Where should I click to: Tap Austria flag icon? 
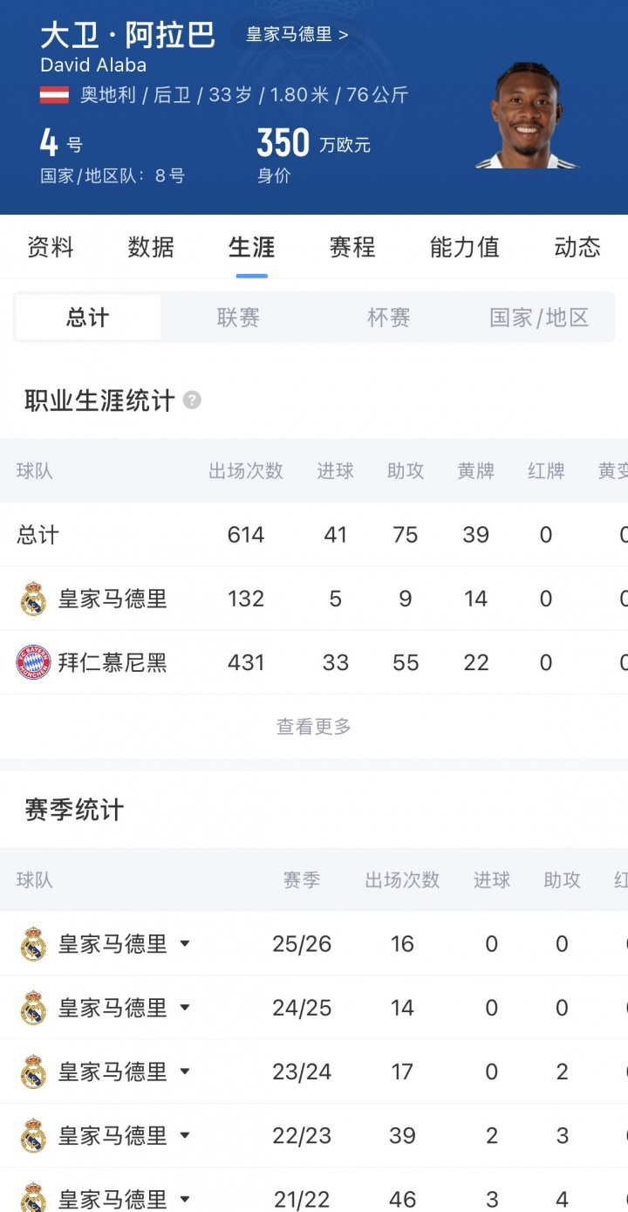(x=55, y=95)
